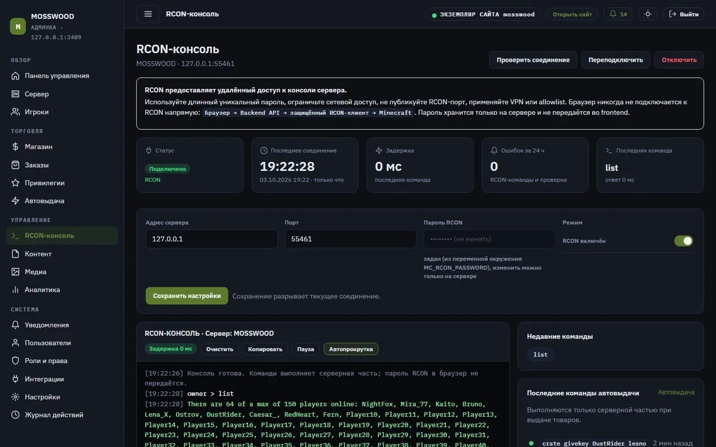
Task: Click Сохранить настройки button
Action: coord(187,296)
